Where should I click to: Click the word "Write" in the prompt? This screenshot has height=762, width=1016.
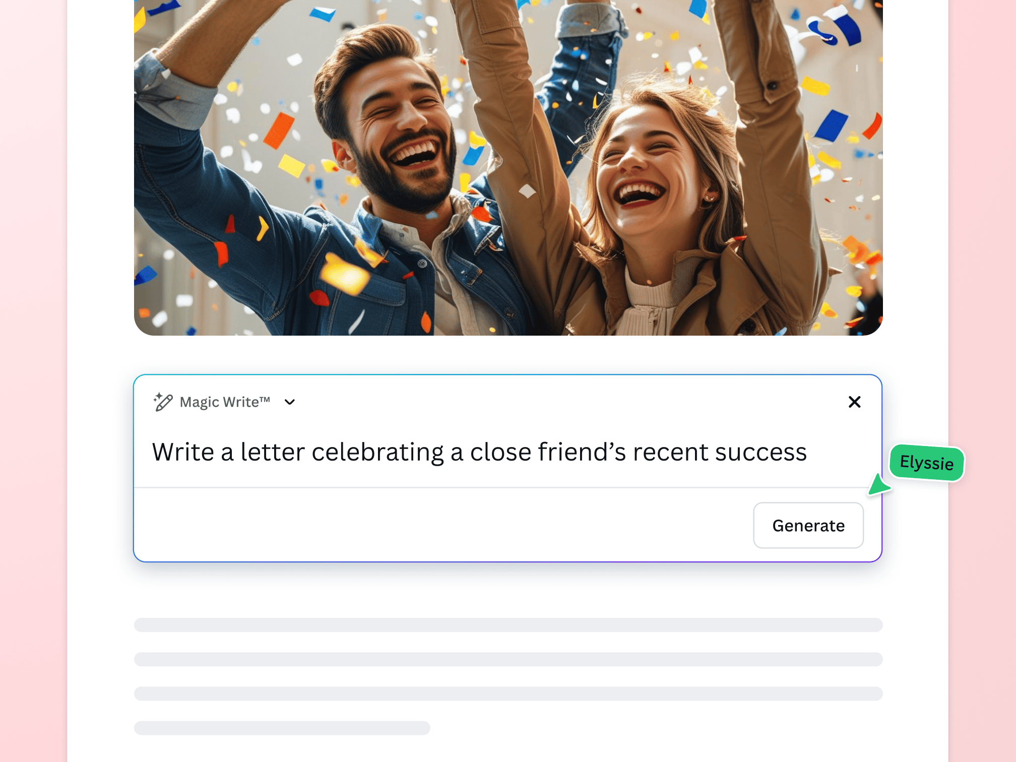[x=183, y=452]
